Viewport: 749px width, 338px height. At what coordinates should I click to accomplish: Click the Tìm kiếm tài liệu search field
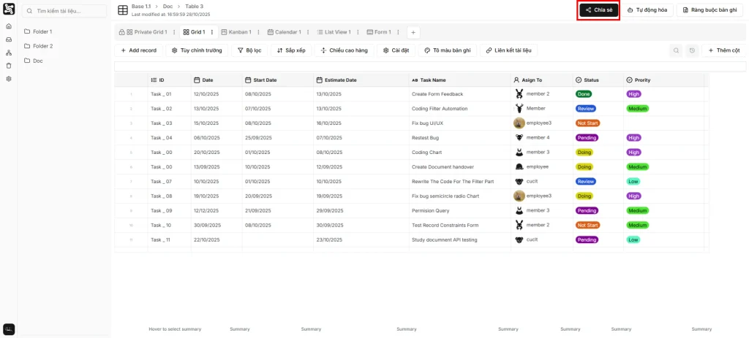coord(66,11)
